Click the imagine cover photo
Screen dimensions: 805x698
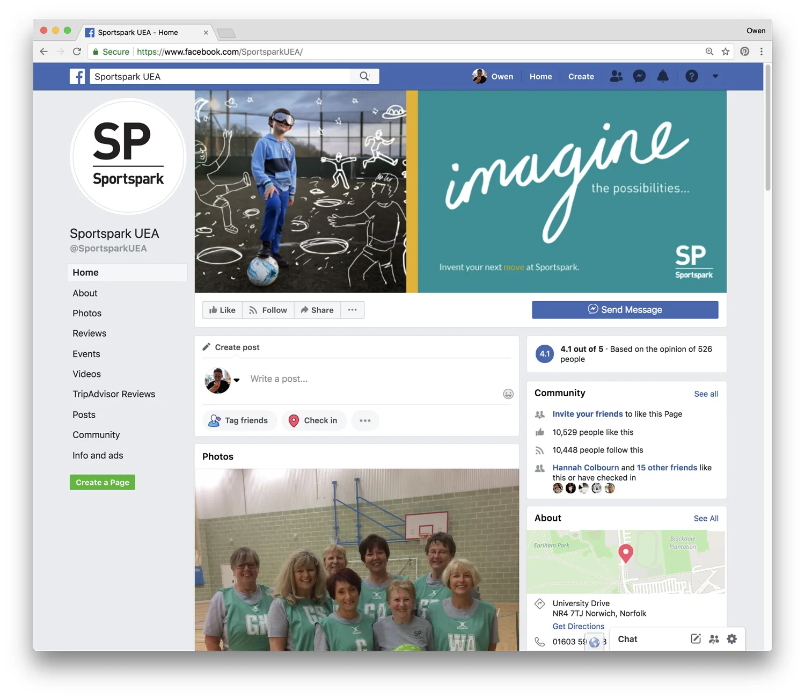[460, 191]
